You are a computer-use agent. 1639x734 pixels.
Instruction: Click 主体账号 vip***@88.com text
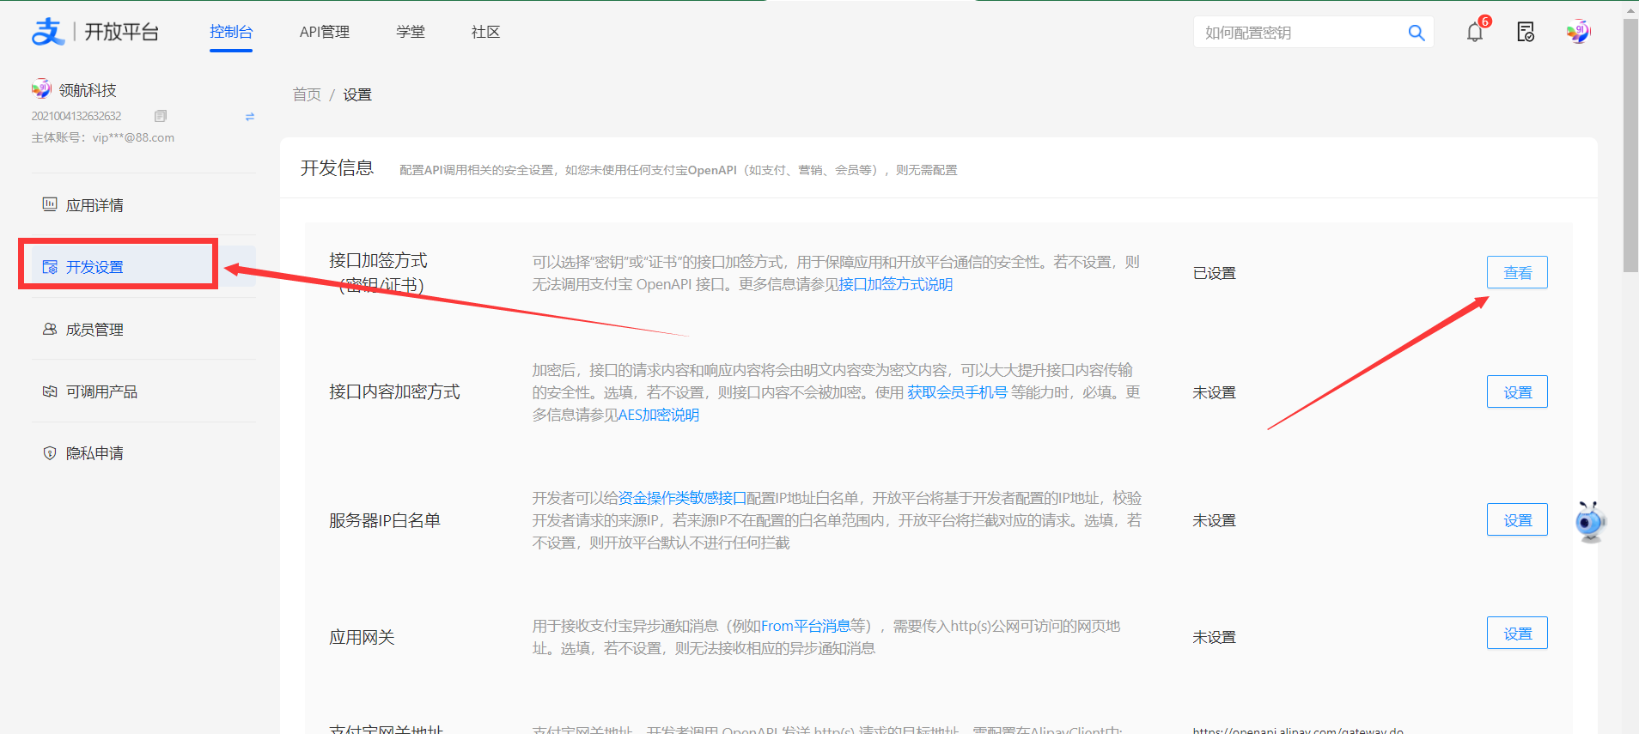[103, 137]
